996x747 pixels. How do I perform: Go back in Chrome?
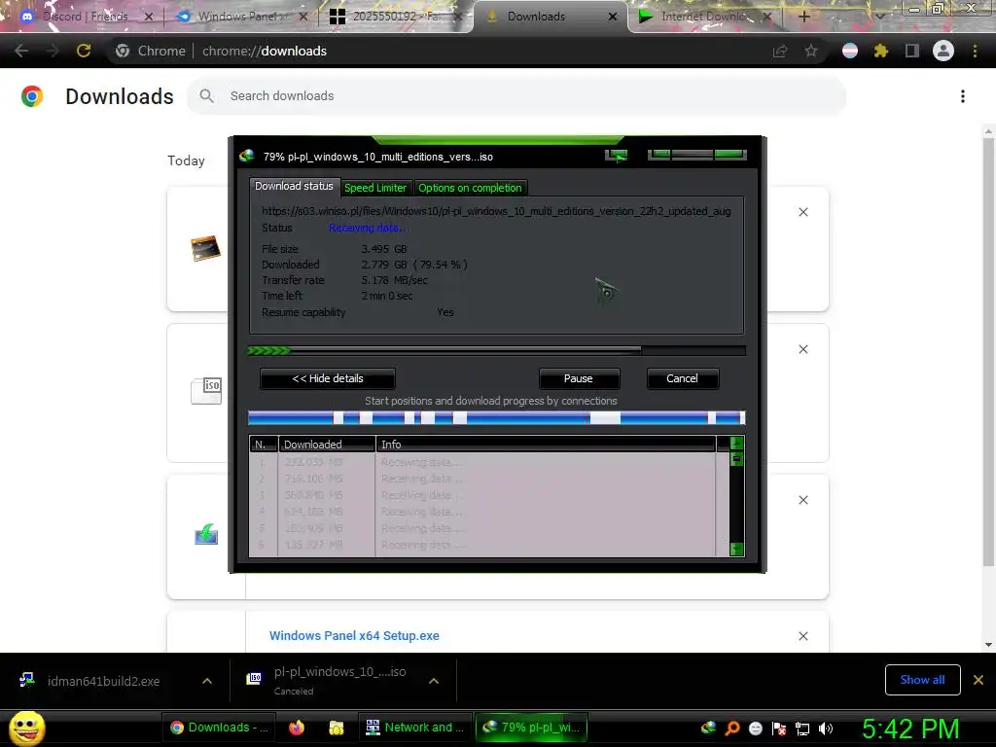21,51
